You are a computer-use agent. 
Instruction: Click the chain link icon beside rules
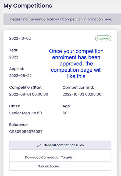click(39, 145)
